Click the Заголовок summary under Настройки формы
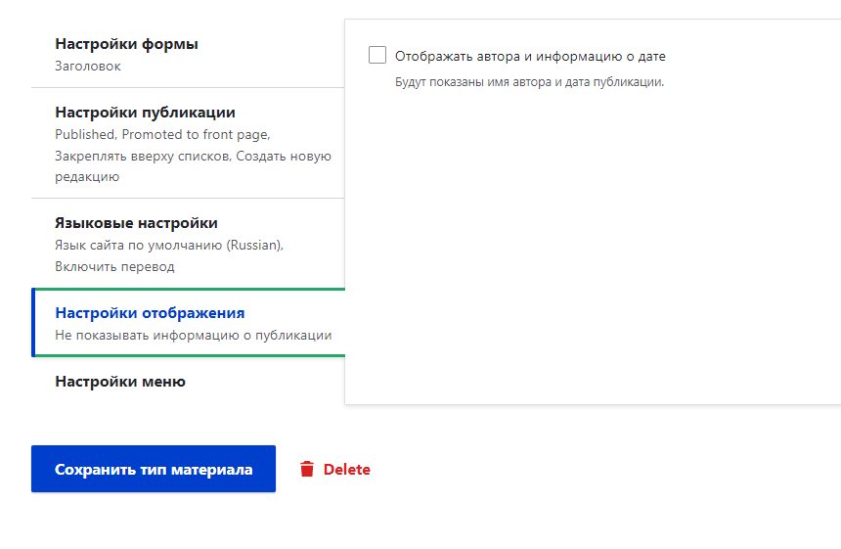The width and height of the screenshot is (841, 549). click(x=88, y=66)
